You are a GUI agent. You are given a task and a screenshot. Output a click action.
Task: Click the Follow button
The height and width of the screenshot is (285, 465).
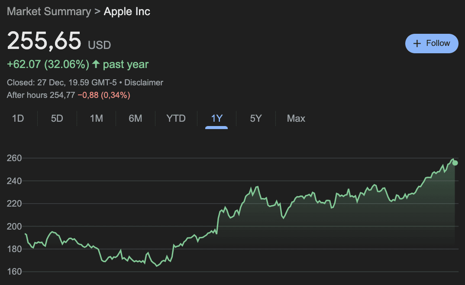tap(432, 43)
